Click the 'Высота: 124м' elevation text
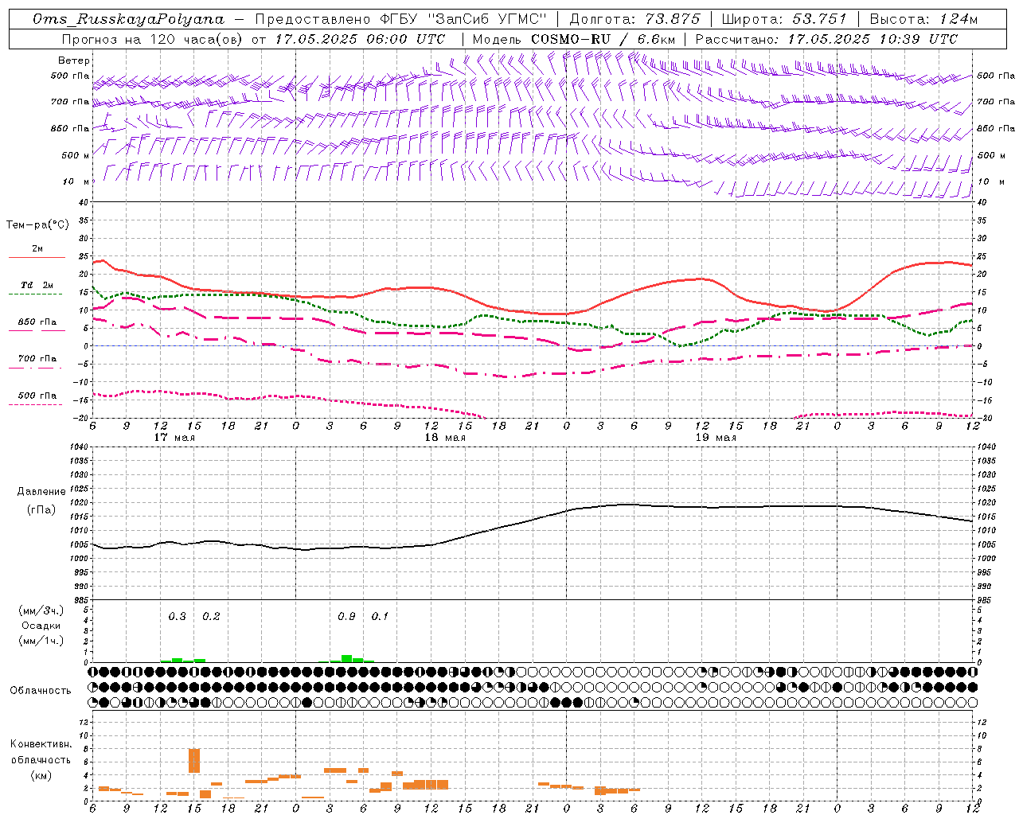1019x815 pixels. 923,19
